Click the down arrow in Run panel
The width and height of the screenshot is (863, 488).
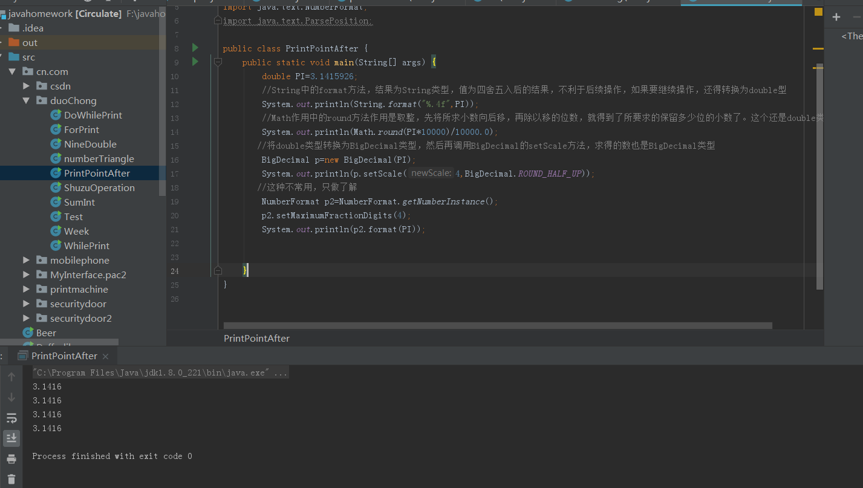(11, 397)
